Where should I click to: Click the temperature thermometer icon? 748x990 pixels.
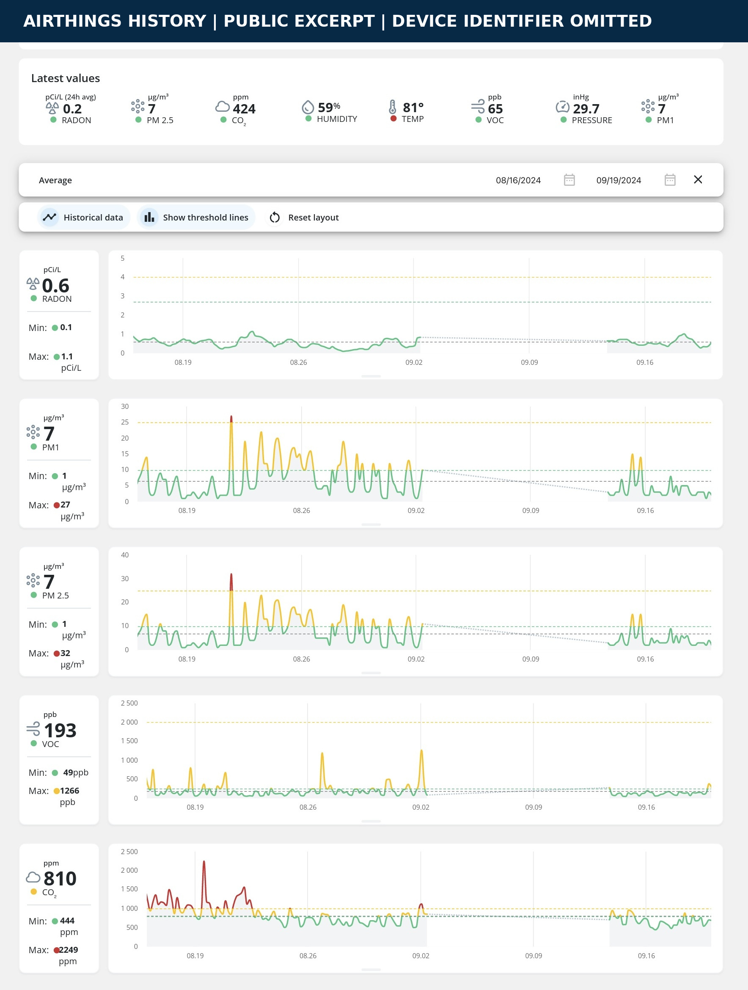click(392, 107)
